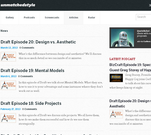Click the BizCraft logo thumbnail
The height and width of the screenshot is (135, 151).
pyautogui.click(x=116, y=78)
